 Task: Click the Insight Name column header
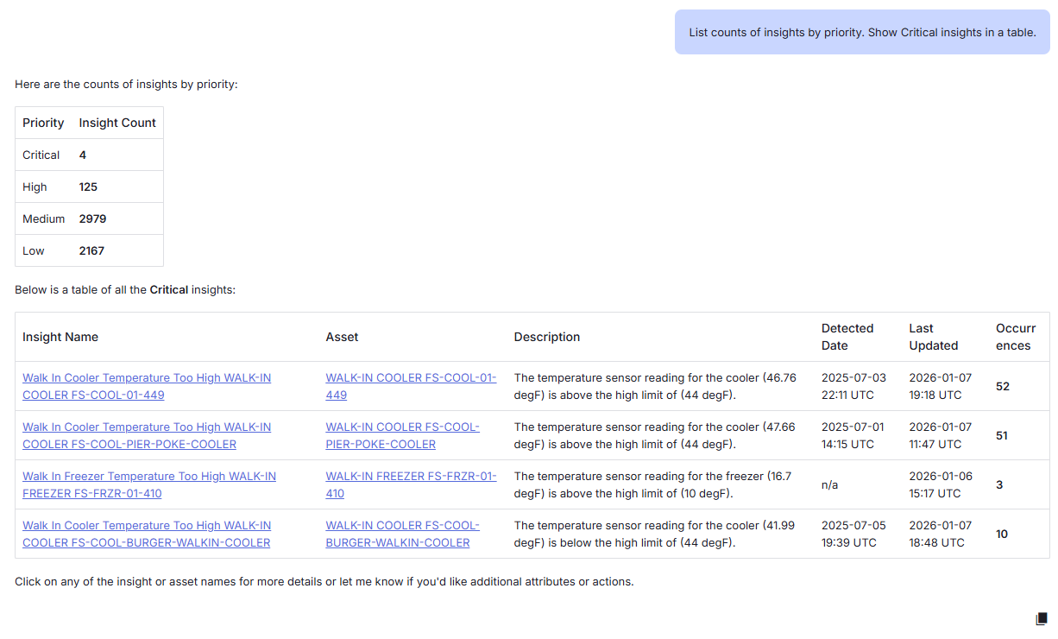tap(60, 337)
